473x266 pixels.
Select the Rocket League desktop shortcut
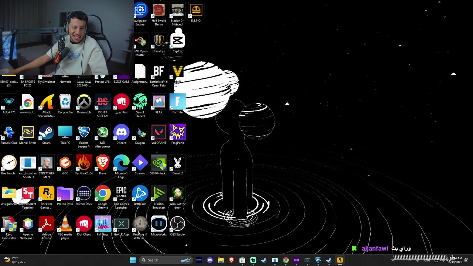click(x=84, y=137)
